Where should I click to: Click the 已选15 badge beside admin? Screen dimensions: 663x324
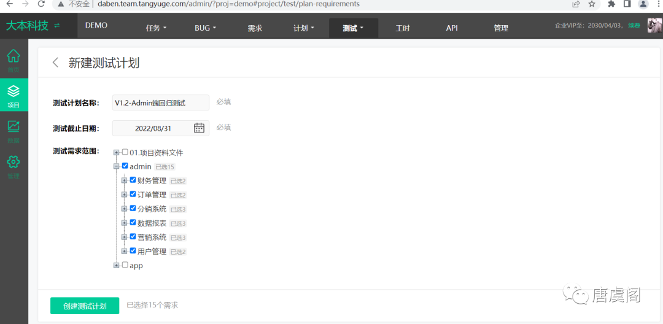[165, 167]
